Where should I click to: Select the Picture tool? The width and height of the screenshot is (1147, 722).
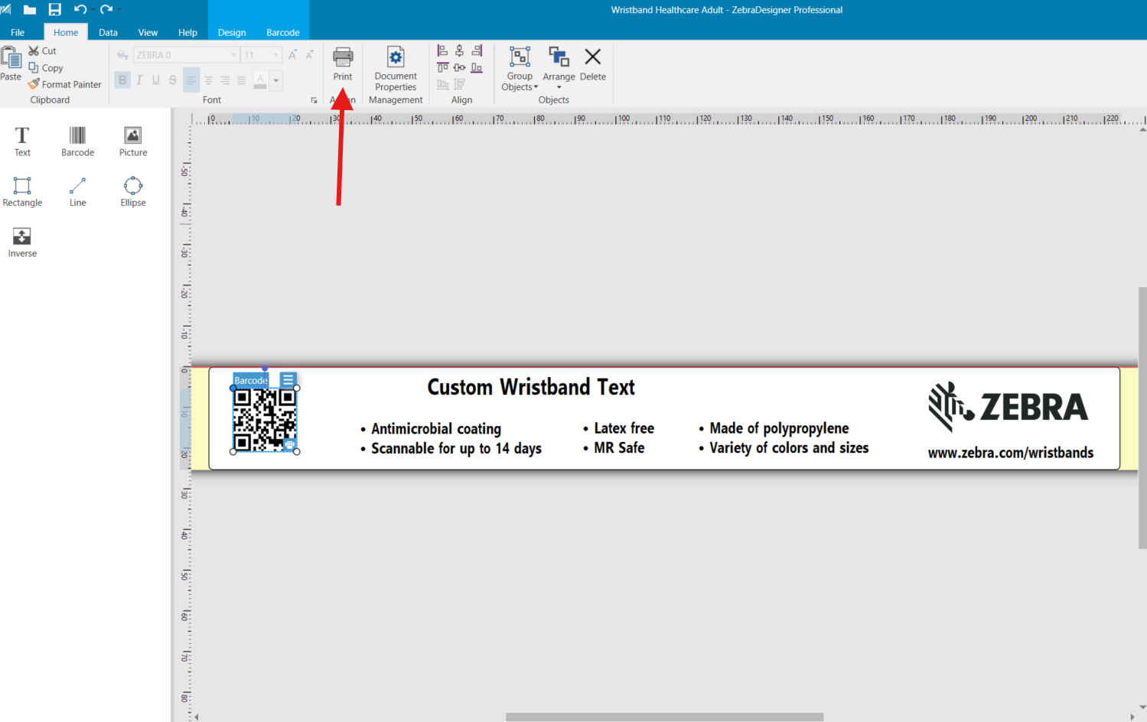(133, 141)
